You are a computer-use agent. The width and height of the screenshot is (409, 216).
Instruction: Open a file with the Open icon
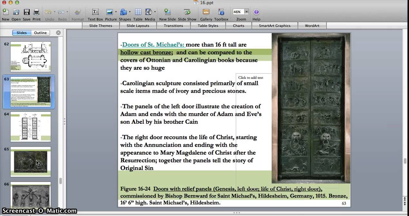(16, 12)
